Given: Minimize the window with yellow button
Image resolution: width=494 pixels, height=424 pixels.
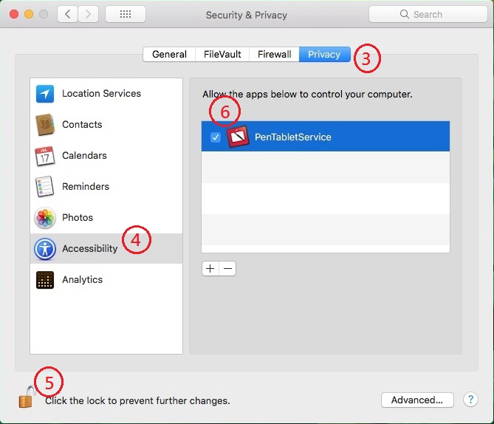Looking at the screenshot, I should point(29,14).
